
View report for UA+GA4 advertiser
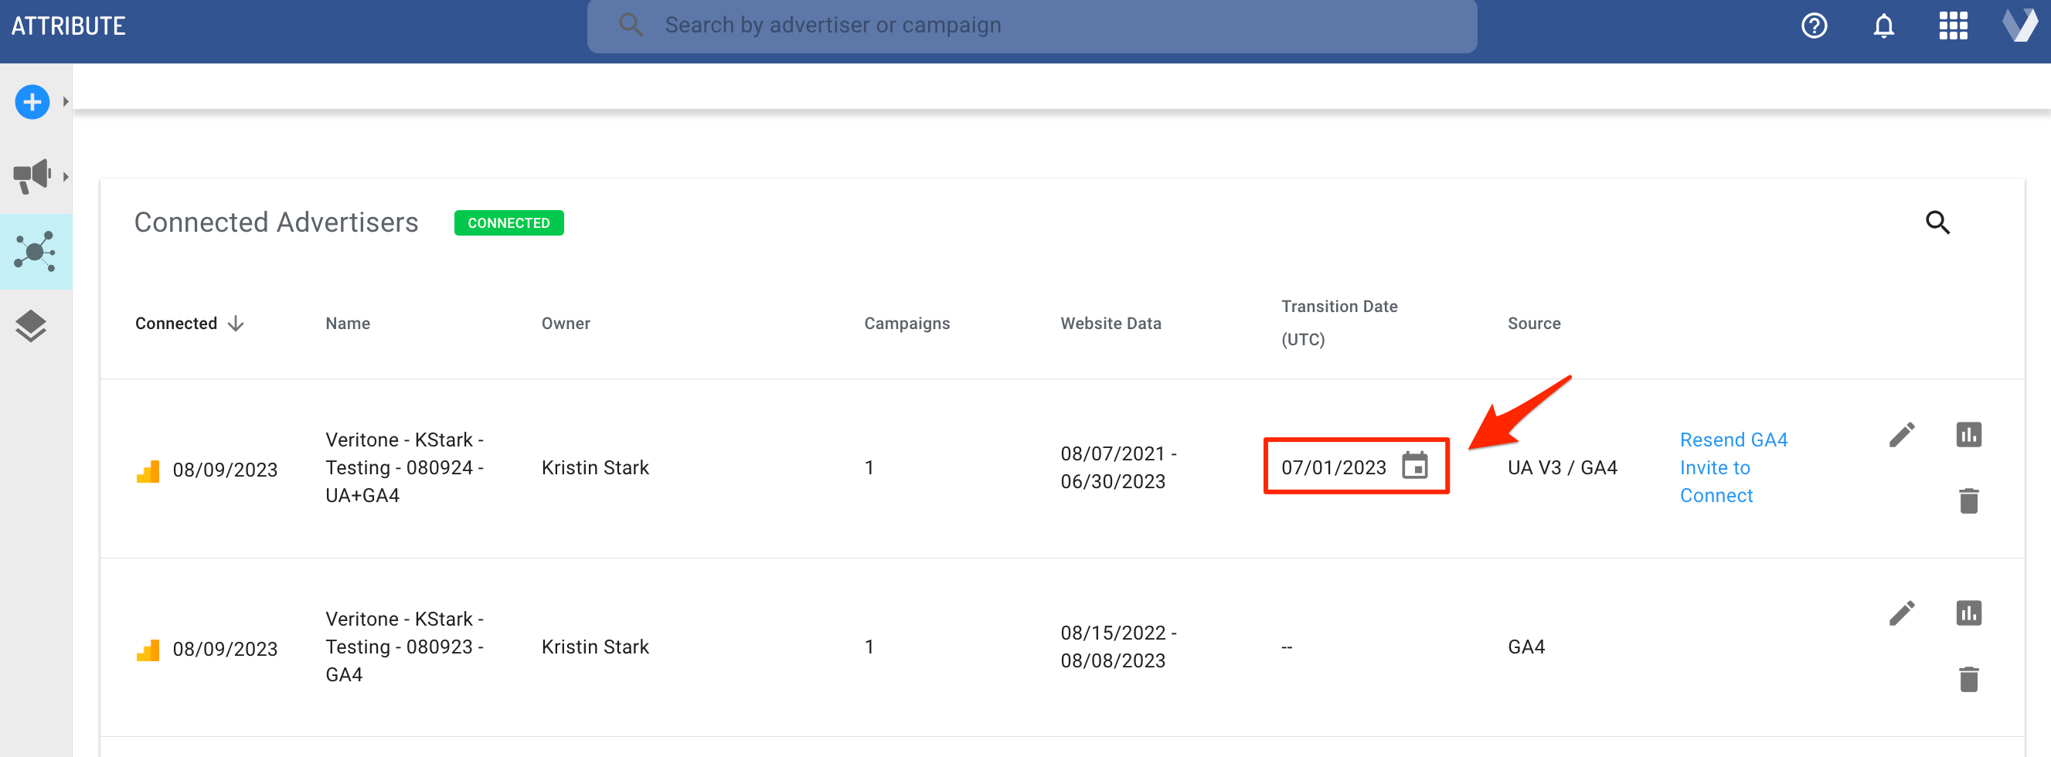coord(1968,435)
